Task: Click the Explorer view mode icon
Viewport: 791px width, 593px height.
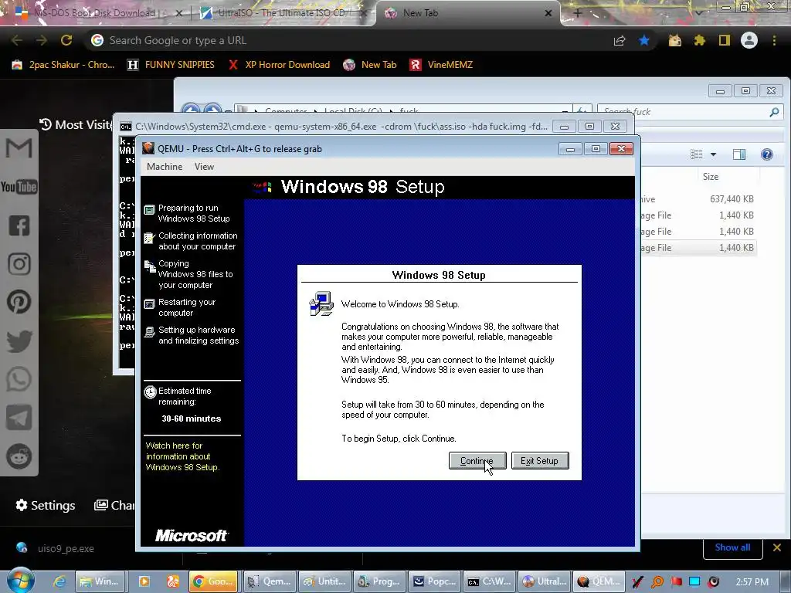Action: pyautogui.click(x=697, y=154)
